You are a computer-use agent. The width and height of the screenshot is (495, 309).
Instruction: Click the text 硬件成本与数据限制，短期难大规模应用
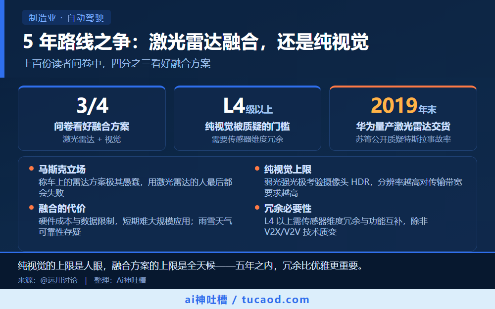coord(114,221)
